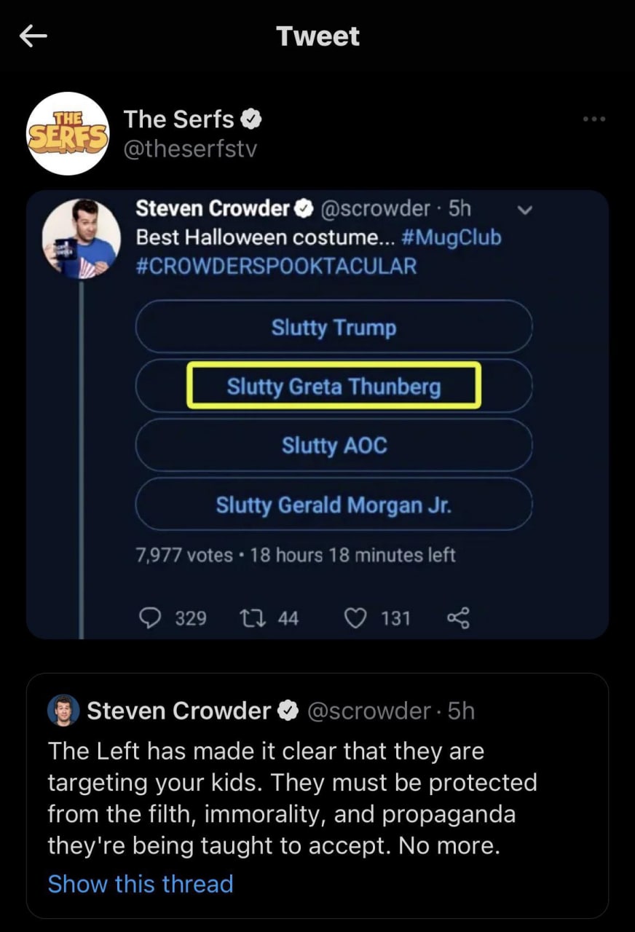Select the Slutty Gerald Morgan Jr. option

pos(334,504)
